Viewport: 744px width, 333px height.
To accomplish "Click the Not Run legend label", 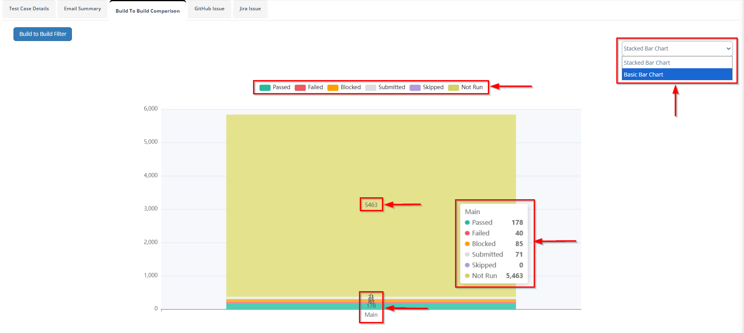I will coord(472,87).
